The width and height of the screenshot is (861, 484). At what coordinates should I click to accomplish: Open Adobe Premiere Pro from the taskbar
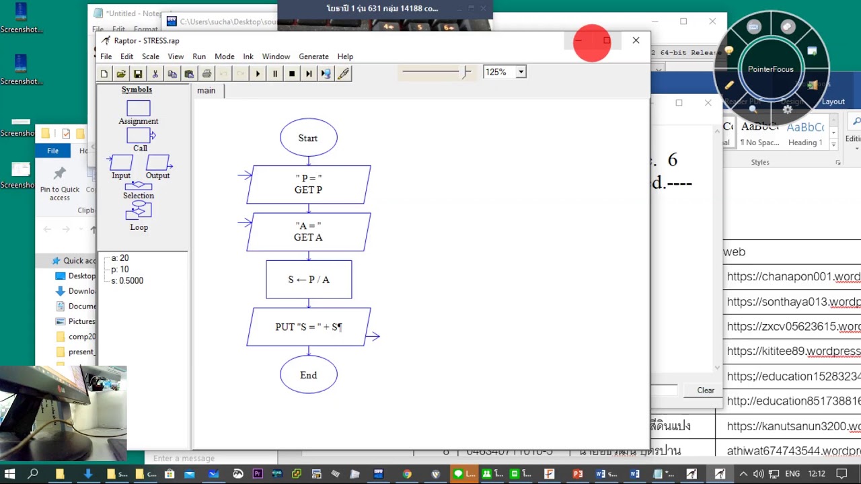(258, 474)
